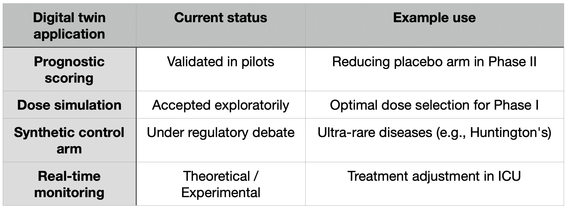Click the 'Accepted exploratorily' cell
568x209 pixels.
tap(221, 105)
